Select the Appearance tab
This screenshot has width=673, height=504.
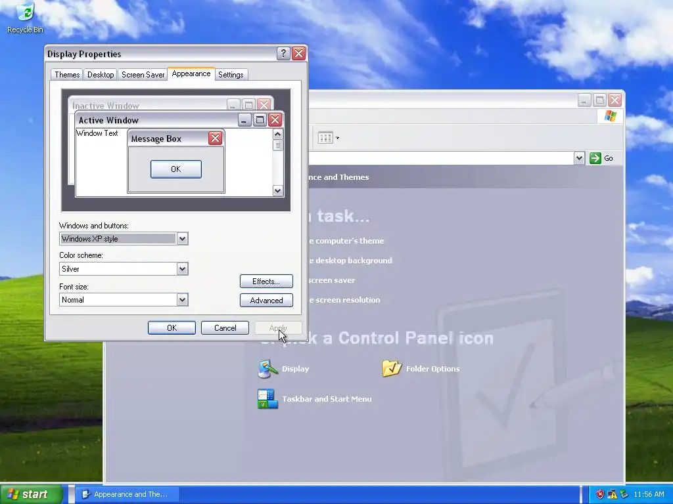191,73
